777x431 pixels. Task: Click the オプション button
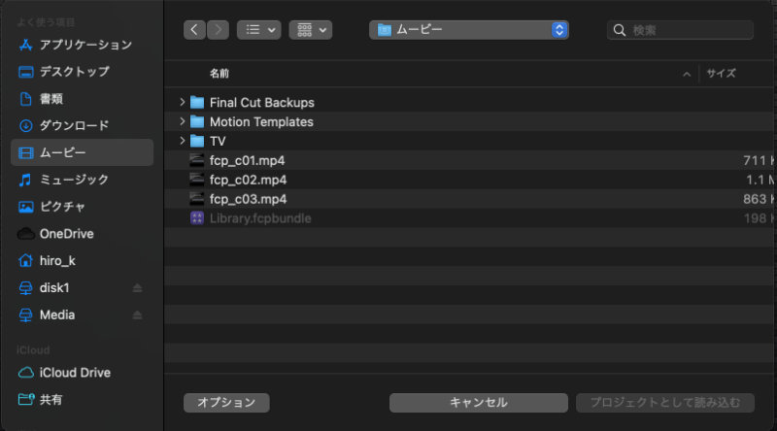[x=226, y=402]
